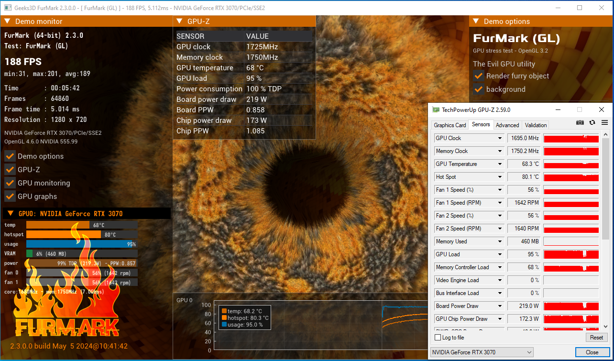Open the GPU-Z hamburger menu
The width and height of the screenshot is (614, 361).
[604, 123]
